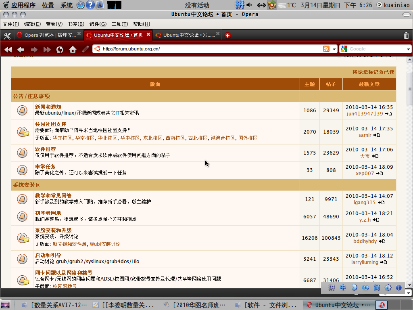
Task: Open the 新闻和通知 forum link
Action: coord(48,107)
